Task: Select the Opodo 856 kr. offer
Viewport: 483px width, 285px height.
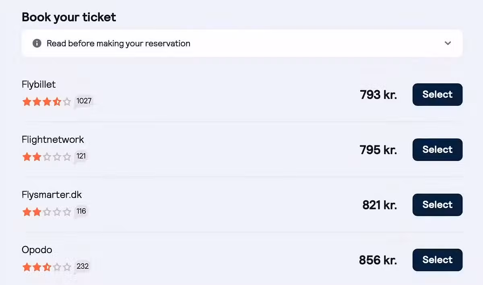Action: pos(437,260)
